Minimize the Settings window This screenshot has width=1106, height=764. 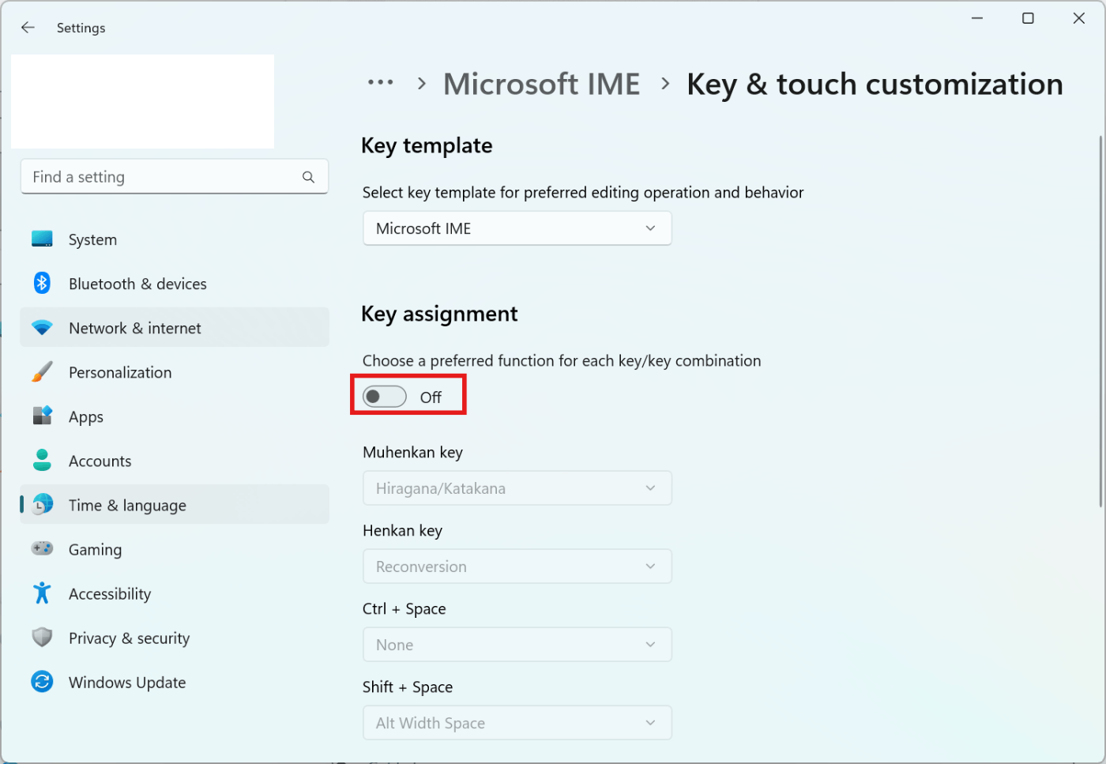click(977, 18)
